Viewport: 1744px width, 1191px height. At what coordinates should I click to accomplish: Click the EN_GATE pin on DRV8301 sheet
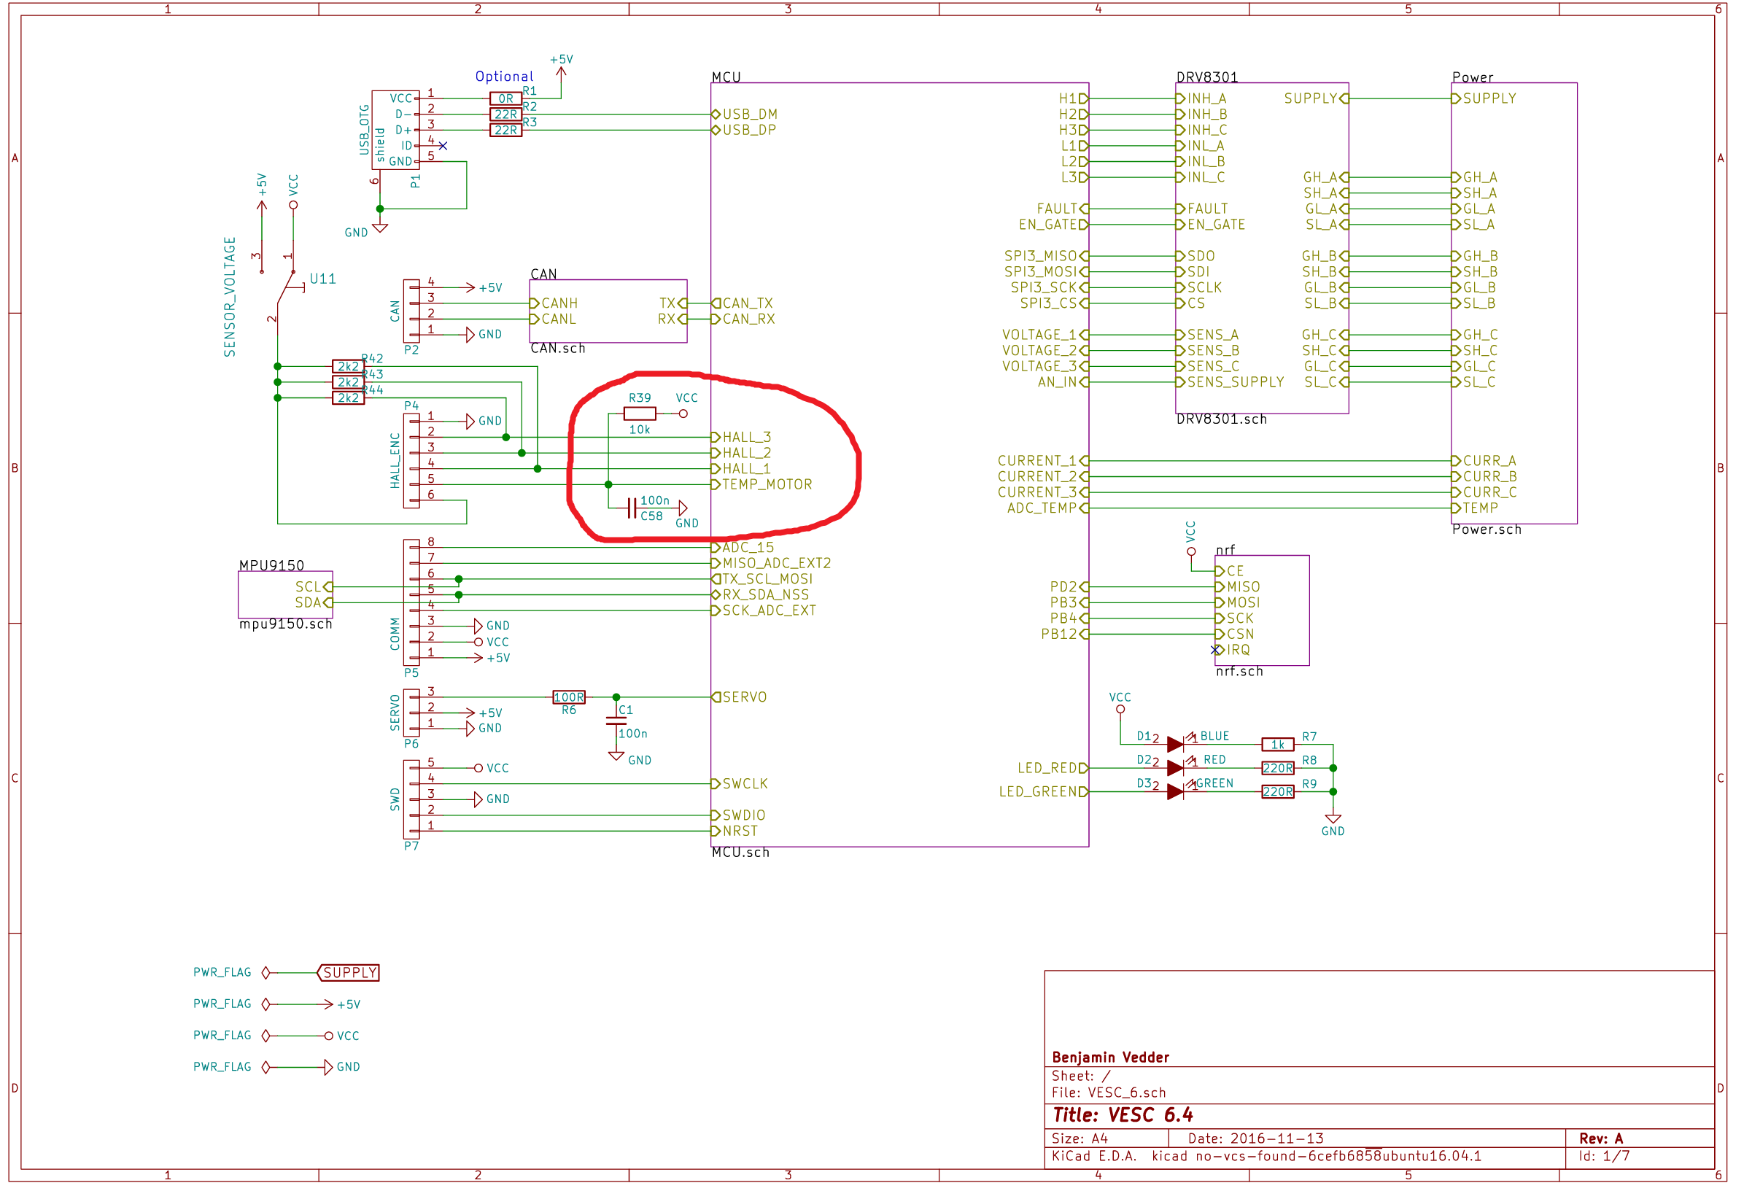click(x=1211, y=225)
